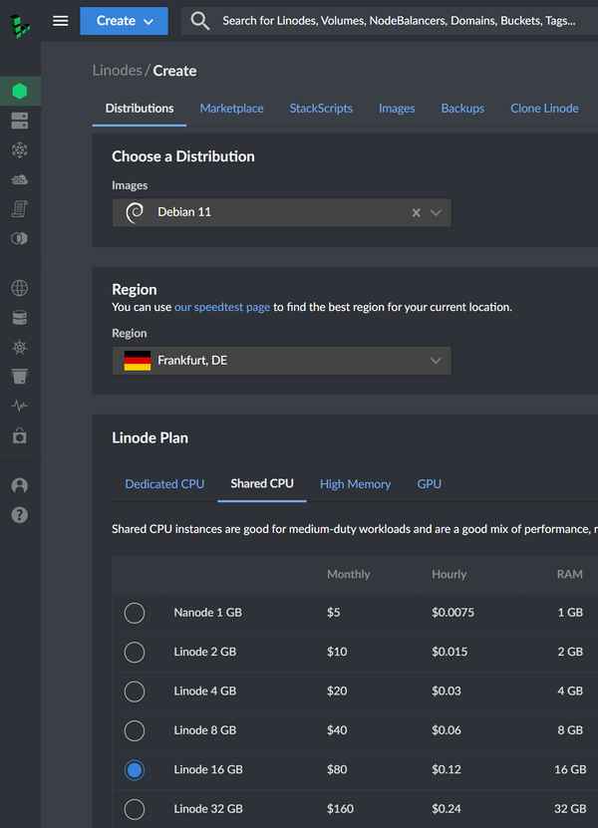Open the Account profile icon

20,485
